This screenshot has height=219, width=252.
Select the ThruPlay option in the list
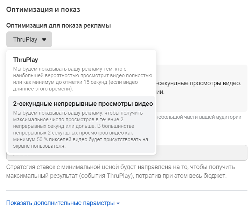(x=82, y=74)
